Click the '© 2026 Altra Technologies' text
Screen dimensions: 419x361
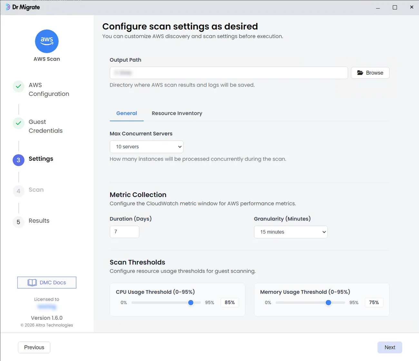point(47,325)
